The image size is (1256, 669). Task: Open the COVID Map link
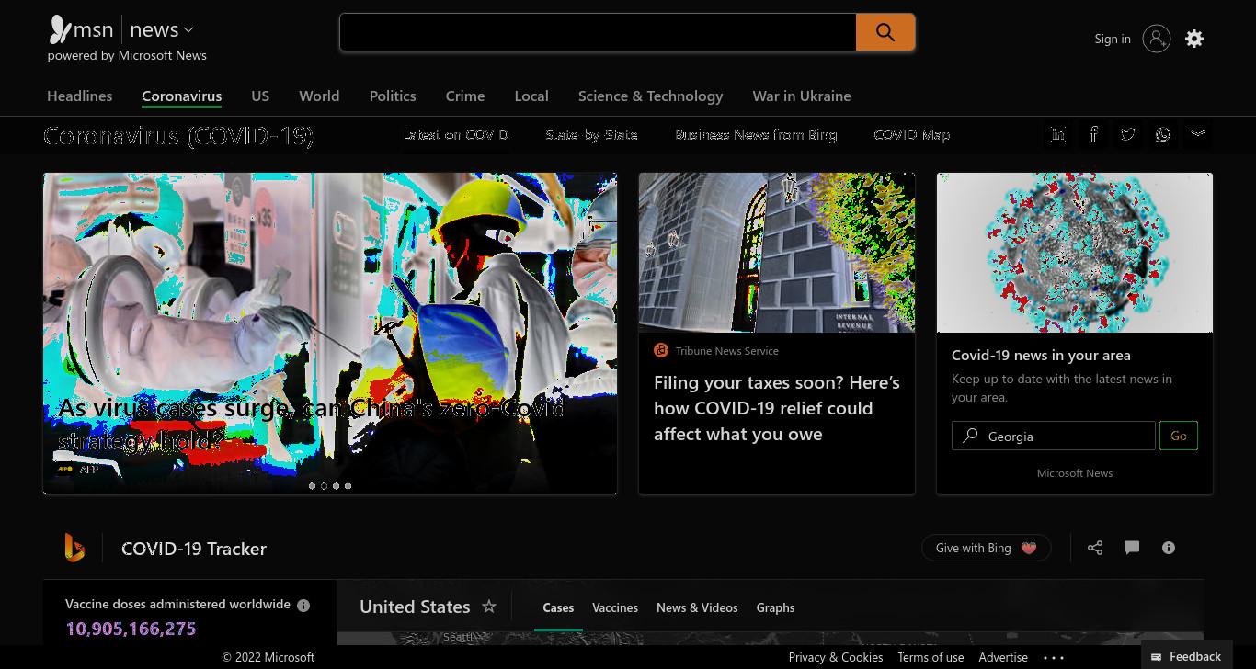(x=912, y=134)
